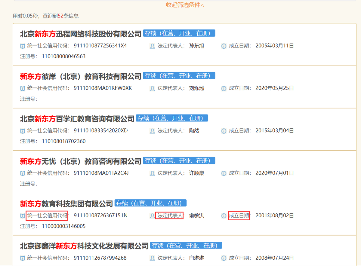Collapse the filter panel via 收起筛选条件
This screenshot has height=266, width=361.
(184, 5)
